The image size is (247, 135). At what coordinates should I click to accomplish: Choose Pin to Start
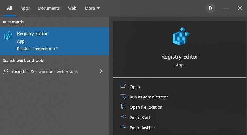[140, 117]
